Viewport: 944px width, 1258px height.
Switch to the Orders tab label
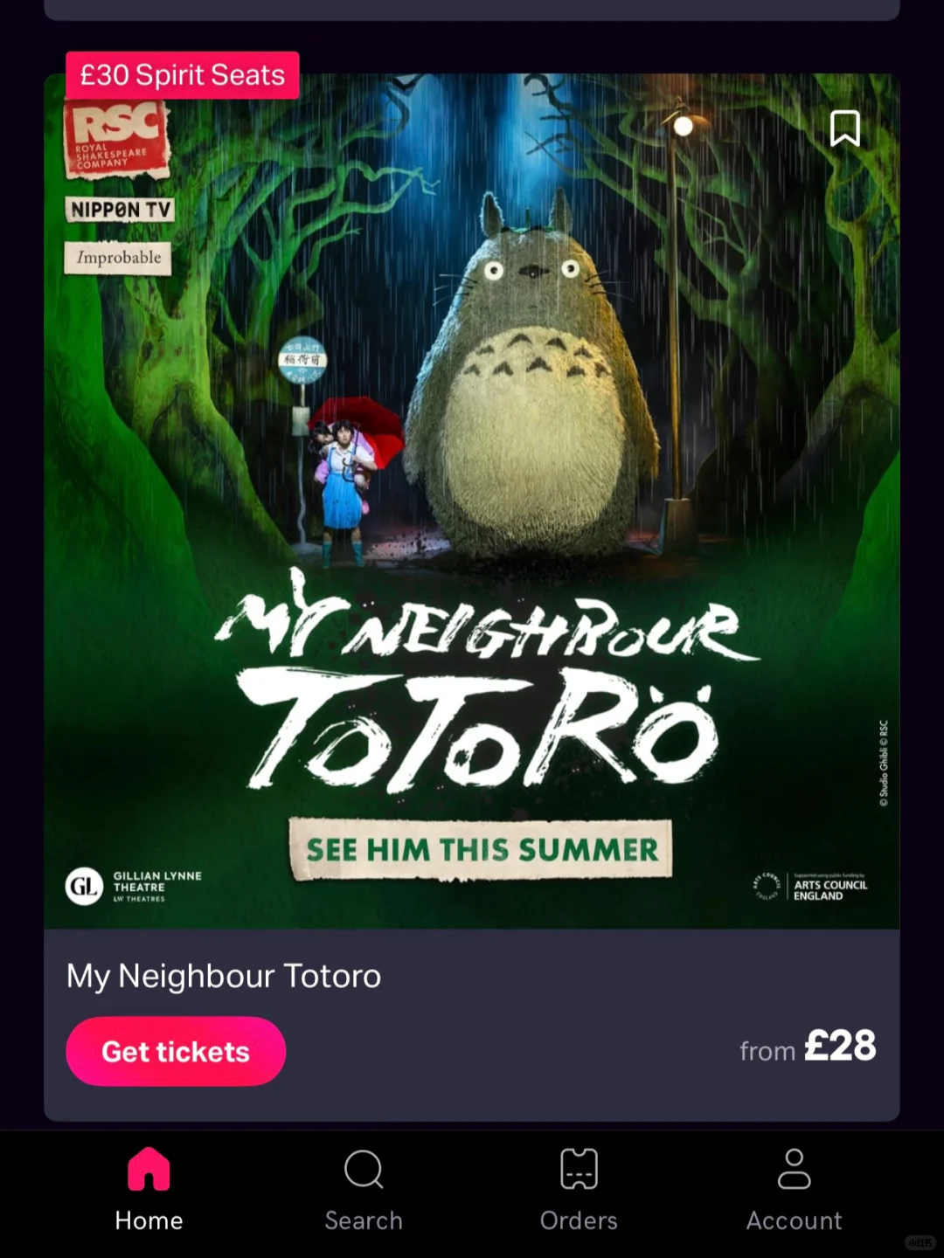coord(579,1220)
